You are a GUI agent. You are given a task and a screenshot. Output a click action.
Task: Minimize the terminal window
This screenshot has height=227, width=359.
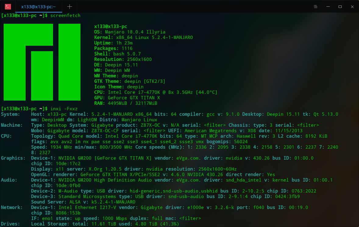[327, 6]
